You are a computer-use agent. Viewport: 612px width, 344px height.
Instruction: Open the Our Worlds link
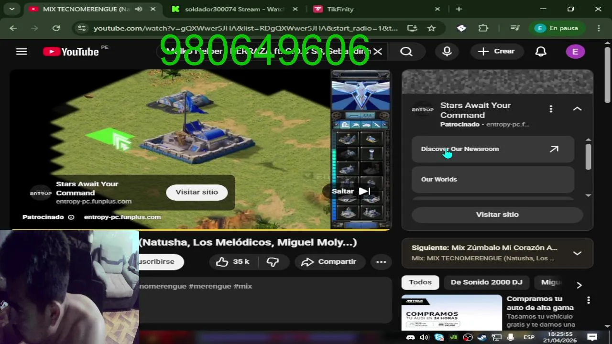(492, 180)
